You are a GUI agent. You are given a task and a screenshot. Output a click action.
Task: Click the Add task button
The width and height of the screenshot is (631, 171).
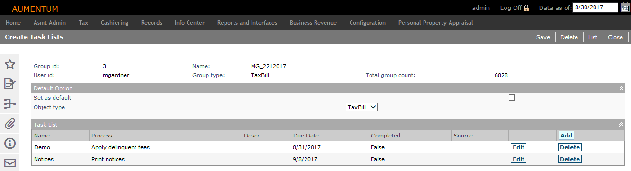(x=566, y=136)
